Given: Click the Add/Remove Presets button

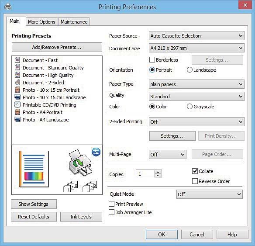Looking at the screenshot, I should click(57, 47).
